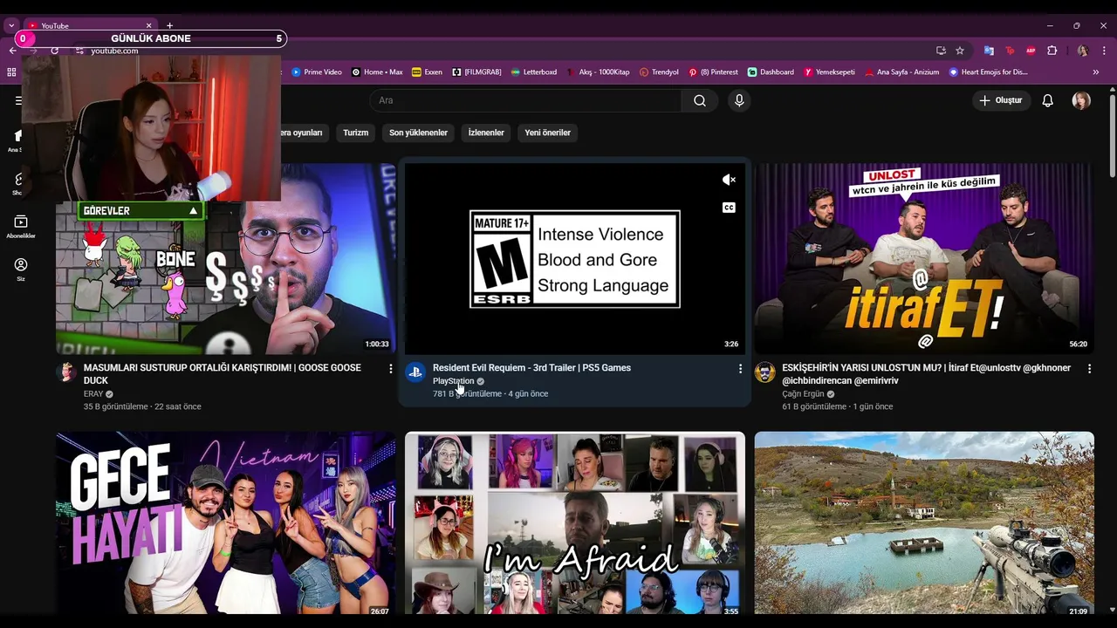This screenshot has width=1117, height=628.
Task: Open the Çağrı Ergün channel avatar
Action: pyautogui.click(x=764, y=372)
